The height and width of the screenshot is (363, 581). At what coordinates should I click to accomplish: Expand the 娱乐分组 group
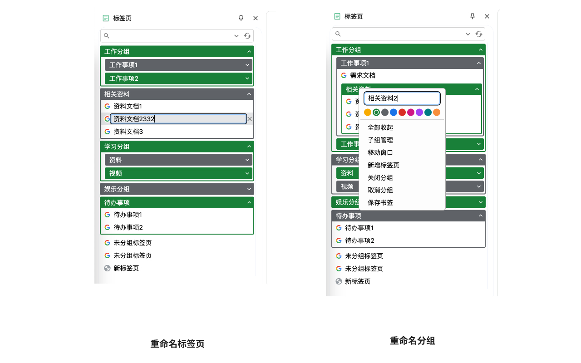click(249, 189)
